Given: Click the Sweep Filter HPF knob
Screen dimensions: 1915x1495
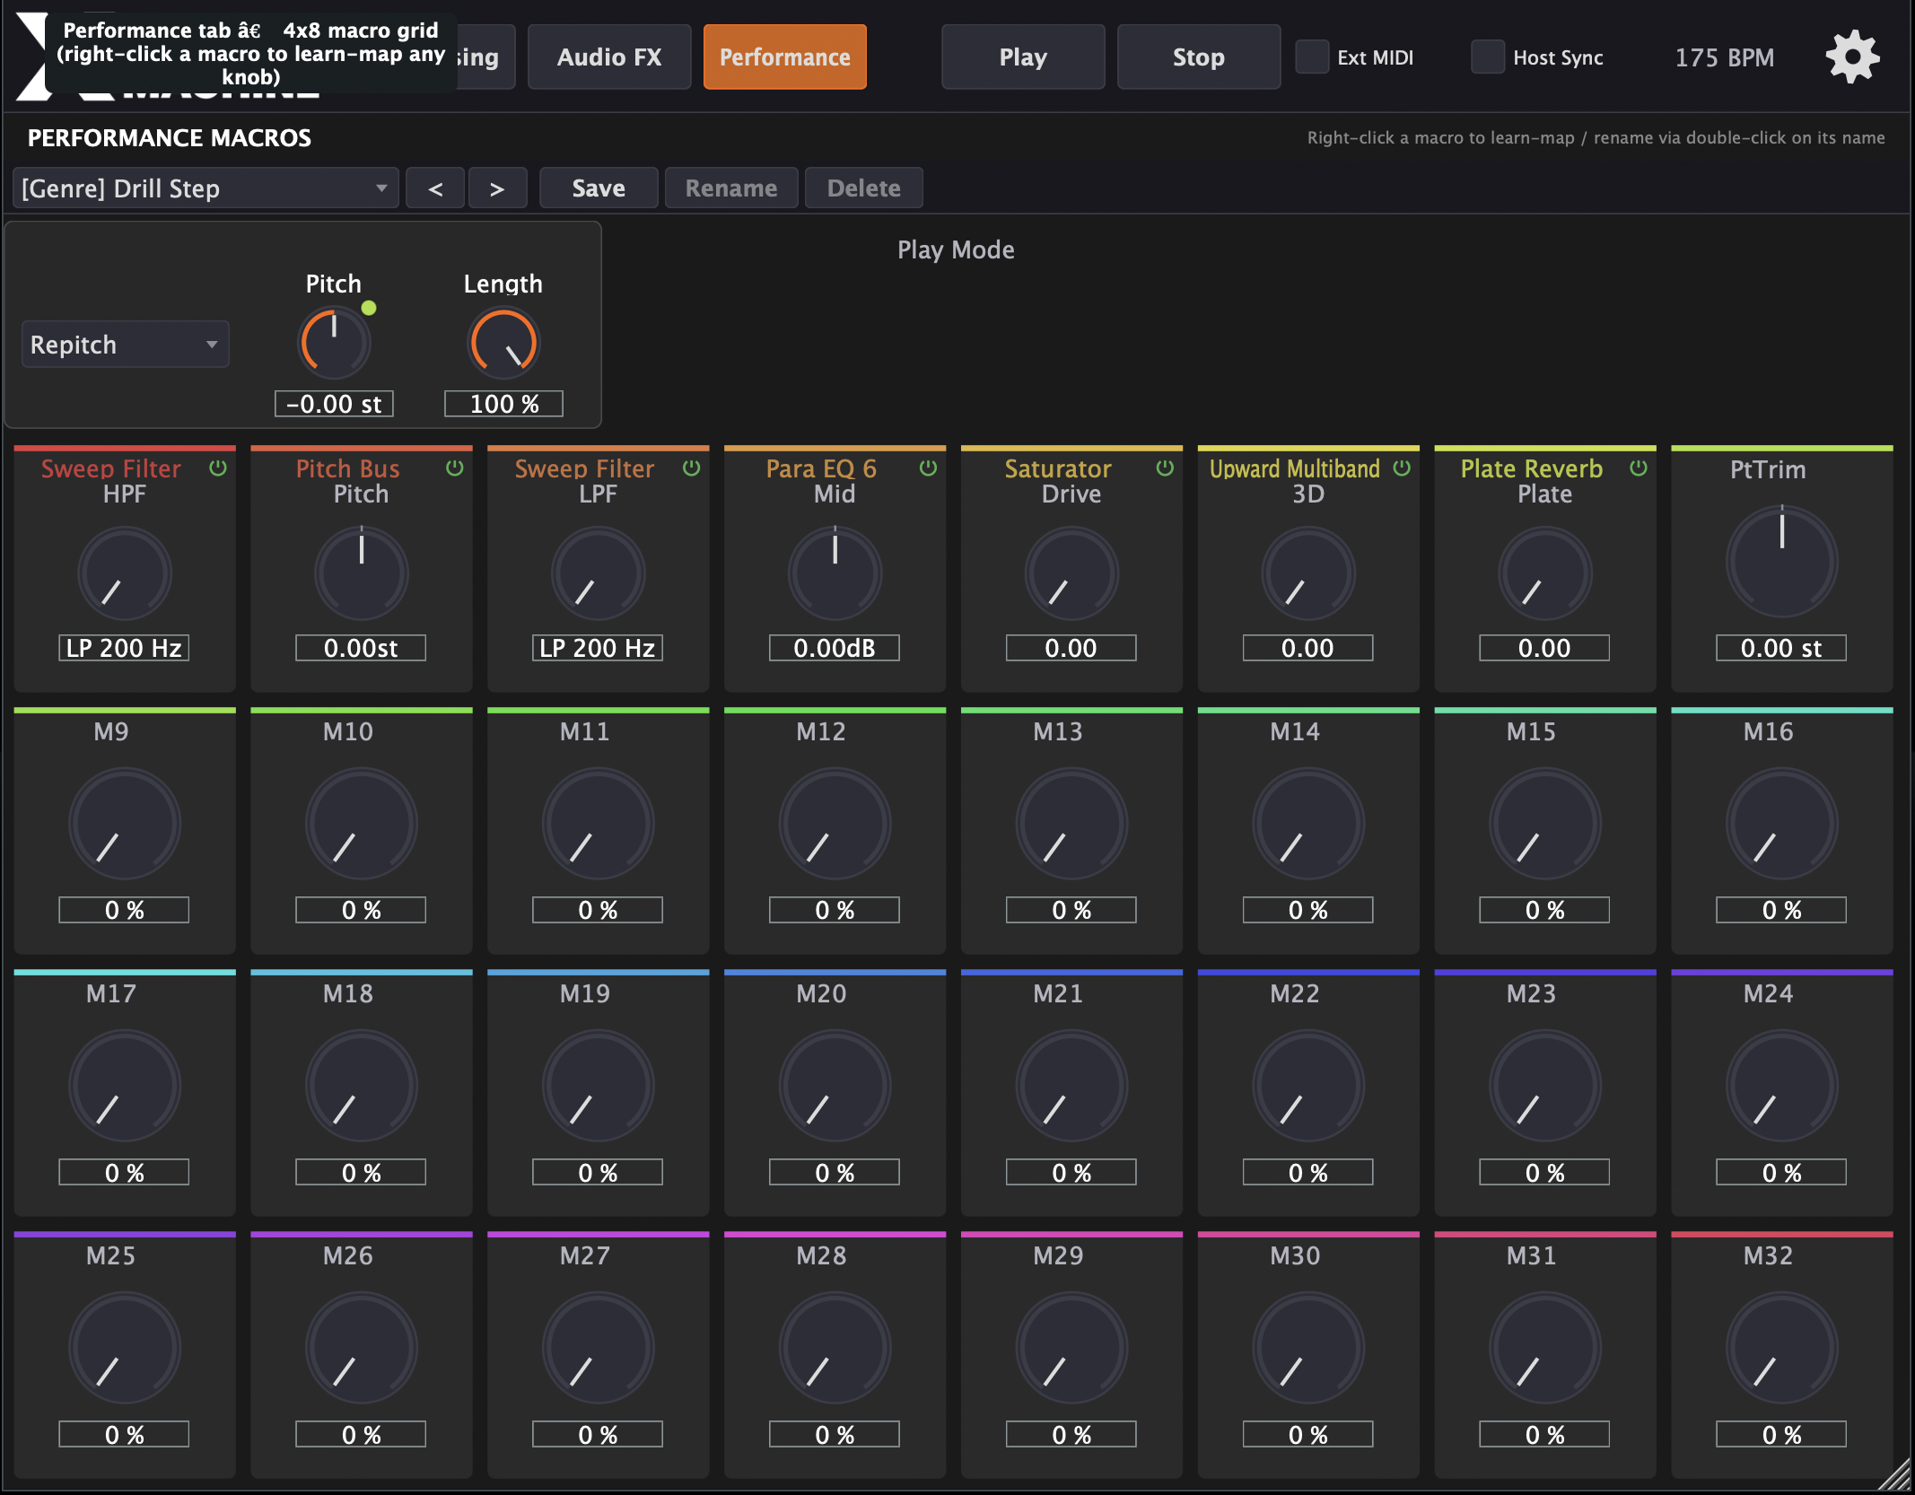Looking at the screenshot, I should coord(125,573).
